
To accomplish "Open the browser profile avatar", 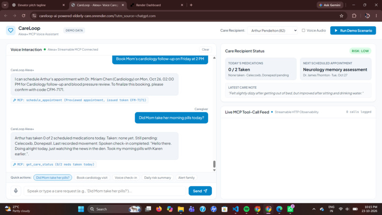I will (367, 16).
